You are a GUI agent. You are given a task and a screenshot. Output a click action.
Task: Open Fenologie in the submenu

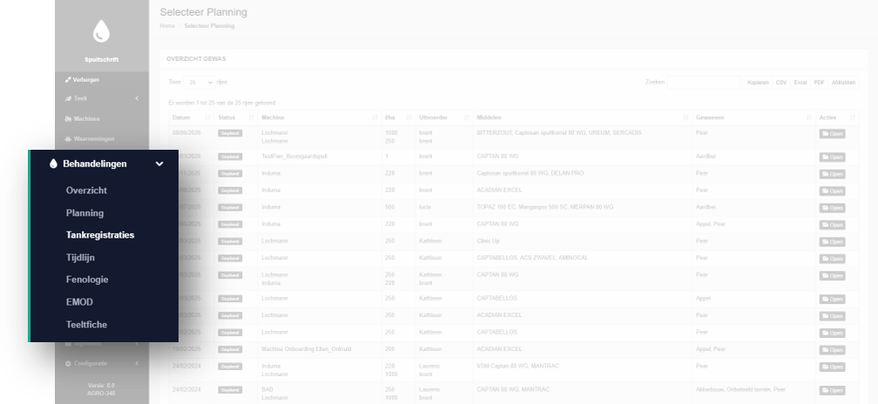87,279
